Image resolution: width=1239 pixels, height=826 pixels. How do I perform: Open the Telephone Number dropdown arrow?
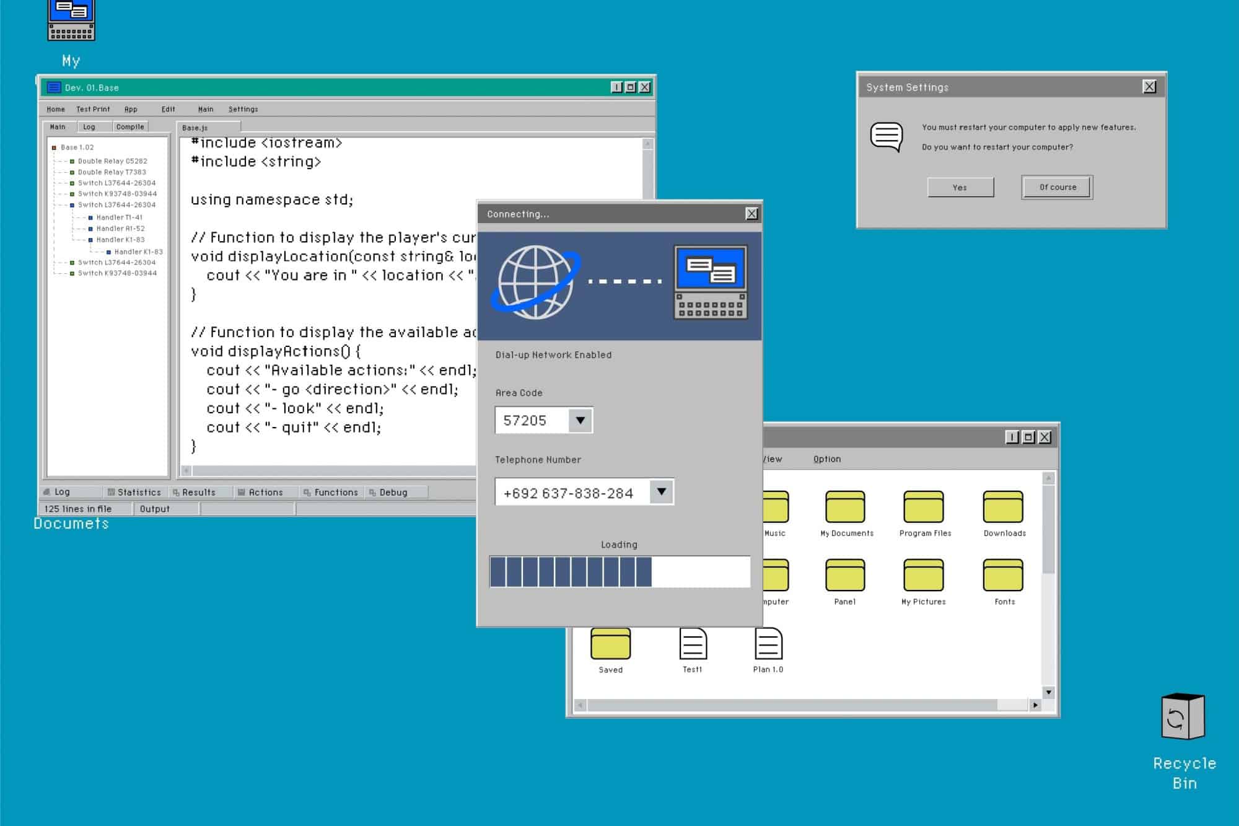click(x=662, y=492)
